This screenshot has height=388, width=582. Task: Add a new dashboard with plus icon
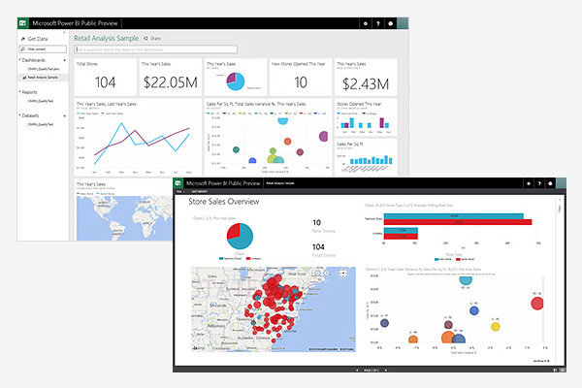(65, 60)
